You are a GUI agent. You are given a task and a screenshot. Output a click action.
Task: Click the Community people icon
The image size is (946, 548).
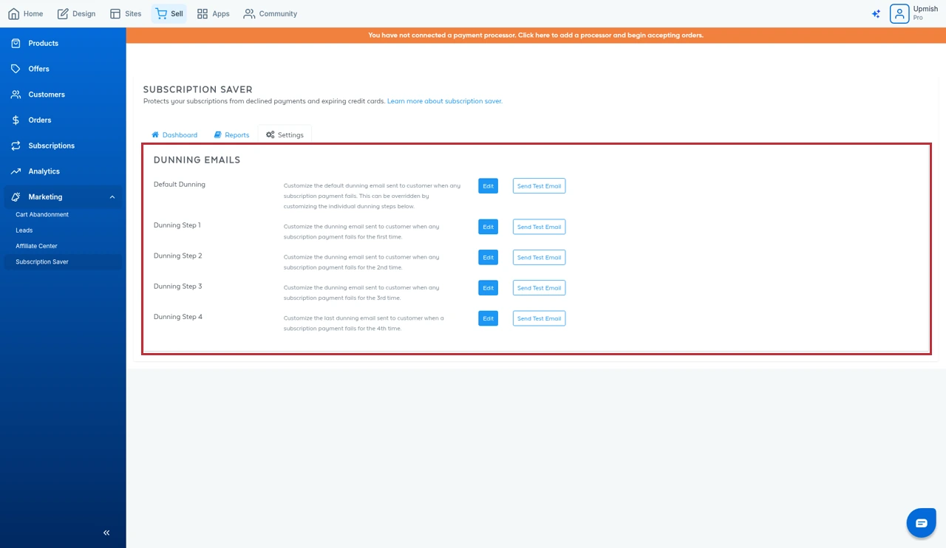(249, 14)
